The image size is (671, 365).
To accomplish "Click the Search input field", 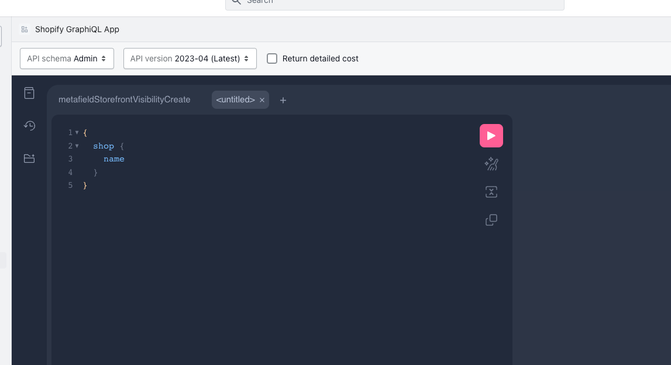I will click(x=395, y=3).
